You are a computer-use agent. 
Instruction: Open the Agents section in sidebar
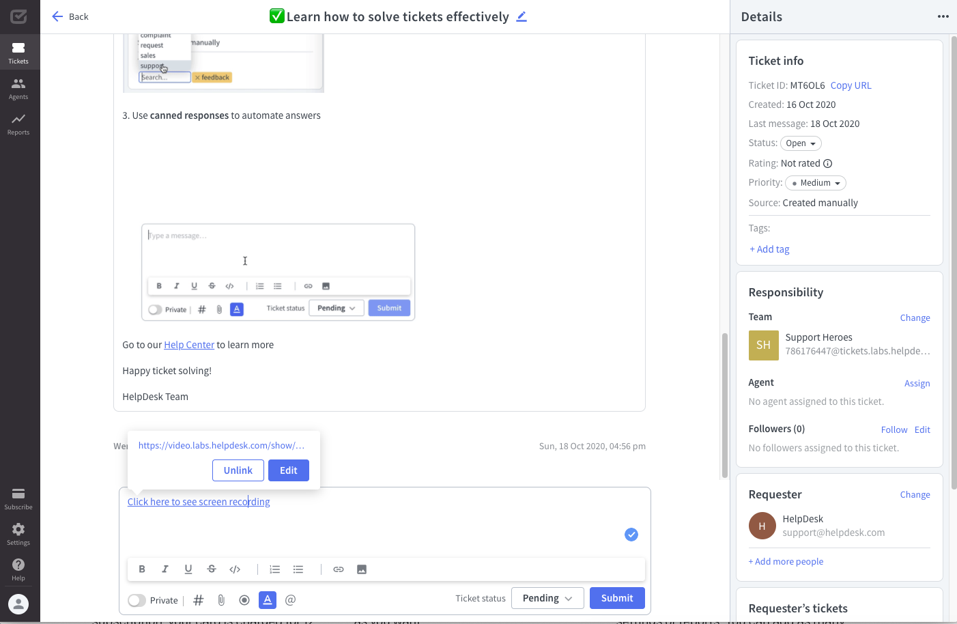(x=18, y=88)
